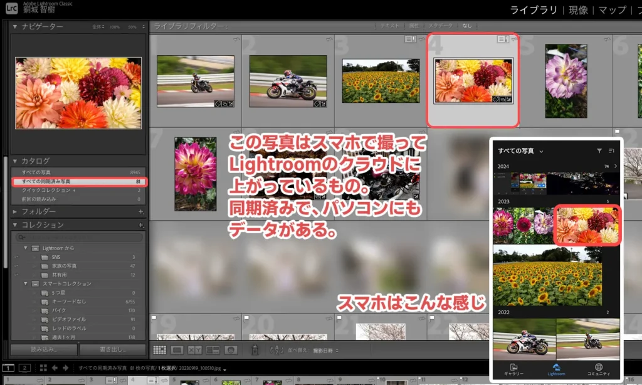Expand the フォルダー panel
This screenshot has width=642, height=385.
tap(15, 212)
